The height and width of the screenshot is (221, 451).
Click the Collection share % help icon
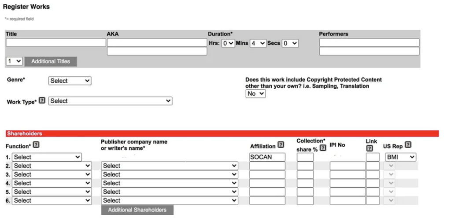click(x=323, y=149)
